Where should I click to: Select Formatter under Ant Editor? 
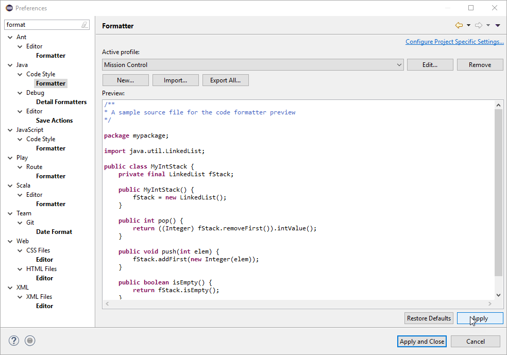(51, 56)
